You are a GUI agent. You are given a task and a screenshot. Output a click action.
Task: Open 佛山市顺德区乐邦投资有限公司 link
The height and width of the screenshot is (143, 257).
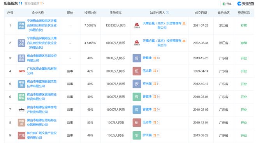(42, 58)
